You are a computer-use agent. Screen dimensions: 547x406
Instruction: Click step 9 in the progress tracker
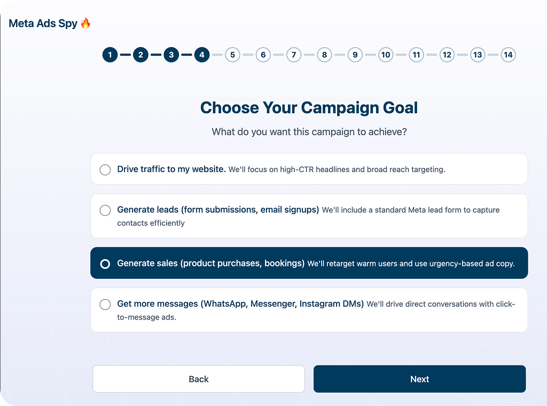point(355,54)
